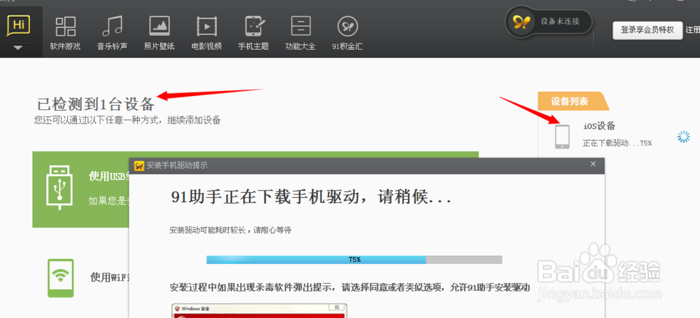Open 功能大全 all functions section
The height and width of the screenshot is (318, 700).
click(300, 34)
